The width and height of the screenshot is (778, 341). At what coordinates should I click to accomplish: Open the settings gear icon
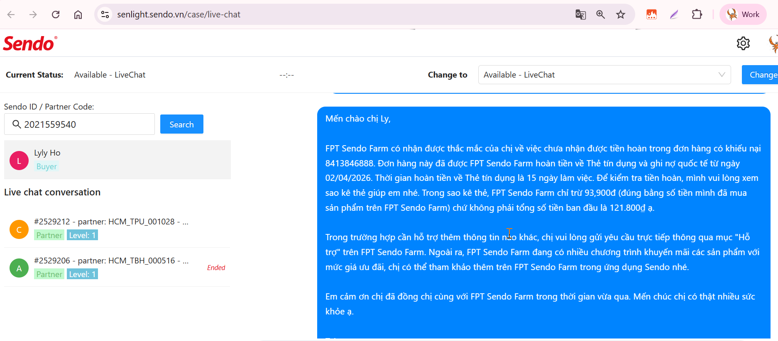pyautogui.click(x=743, y=43)
